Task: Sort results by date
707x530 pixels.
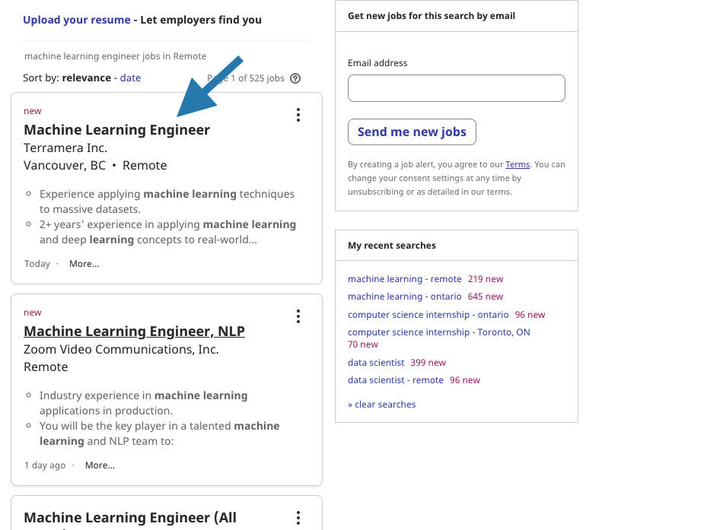Action: pyautogui.click(x=130, y=78)
